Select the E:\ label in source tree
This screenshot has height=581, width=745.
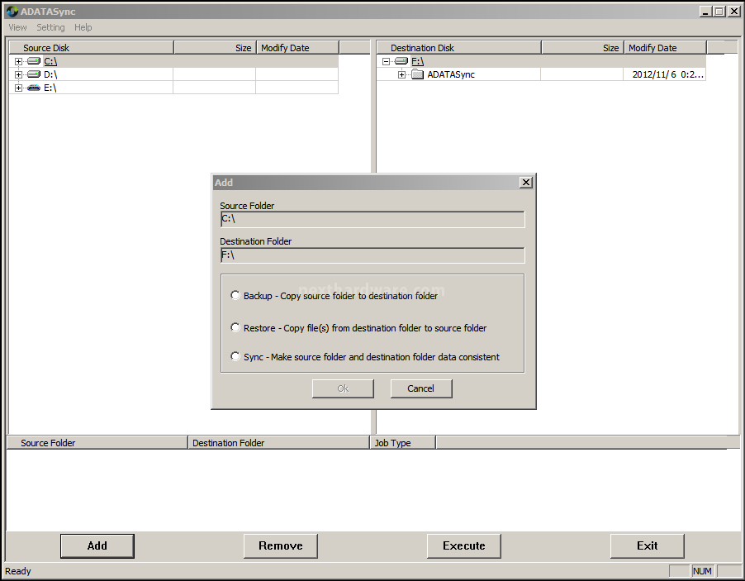tap(50, 88)
